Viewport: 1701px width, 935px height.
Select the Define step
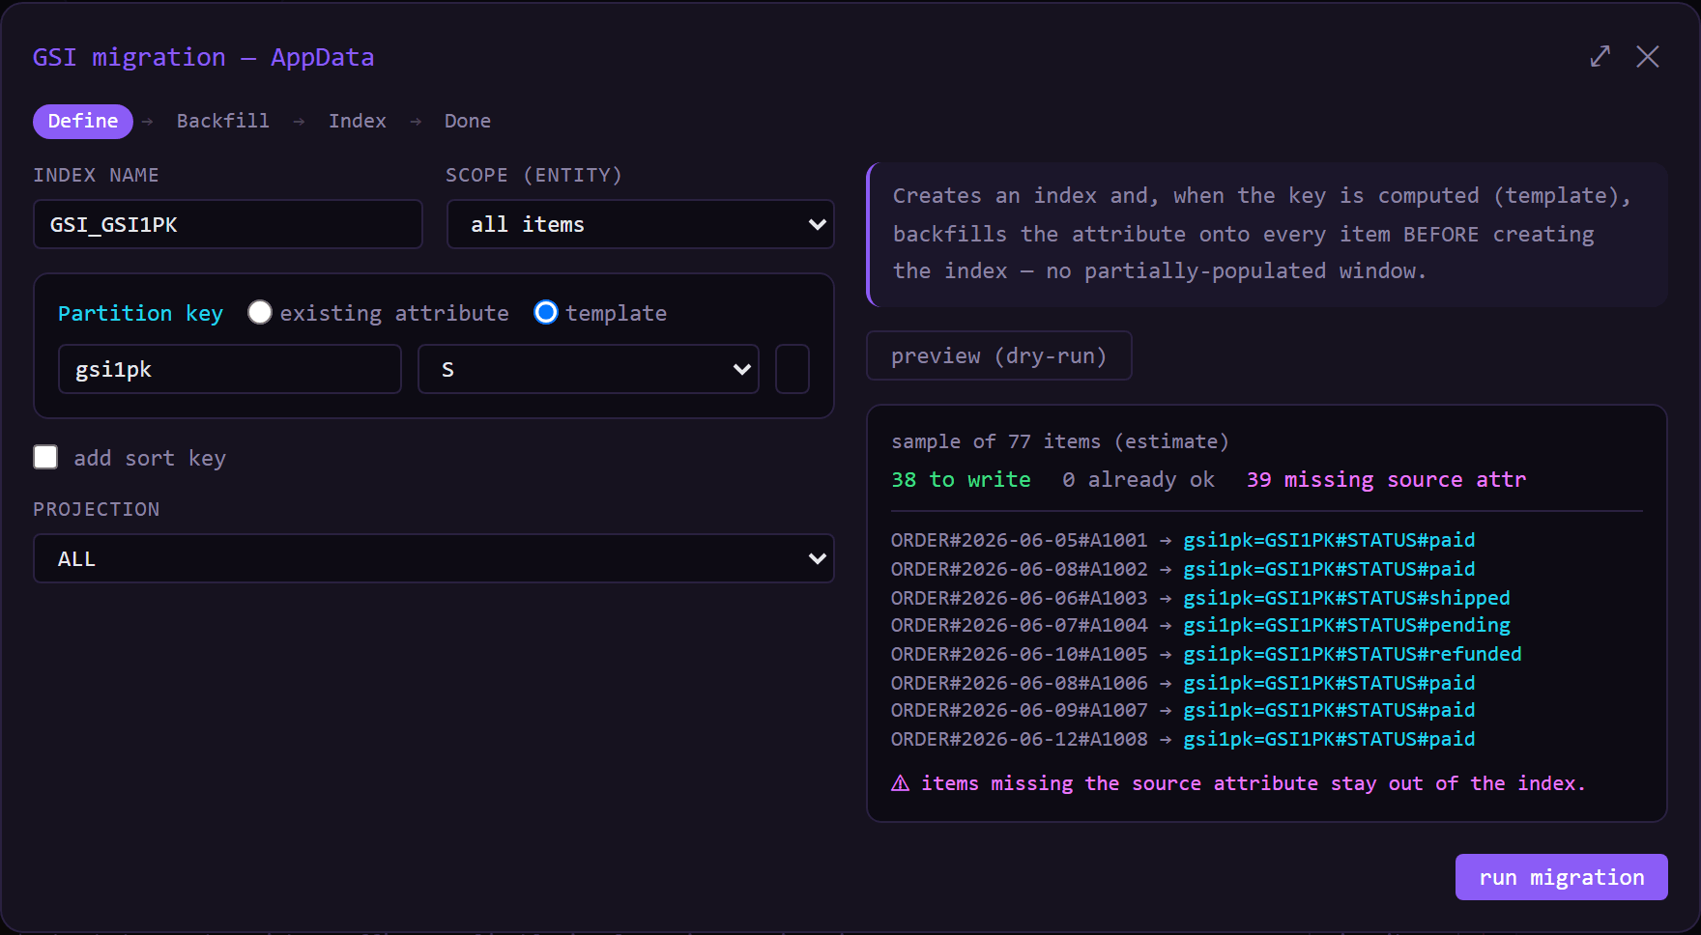(x=83, y=121)
